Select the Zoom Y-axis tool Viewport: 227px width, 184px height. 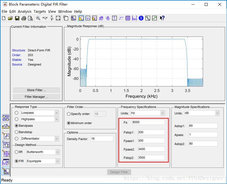[x=52, y=18]
